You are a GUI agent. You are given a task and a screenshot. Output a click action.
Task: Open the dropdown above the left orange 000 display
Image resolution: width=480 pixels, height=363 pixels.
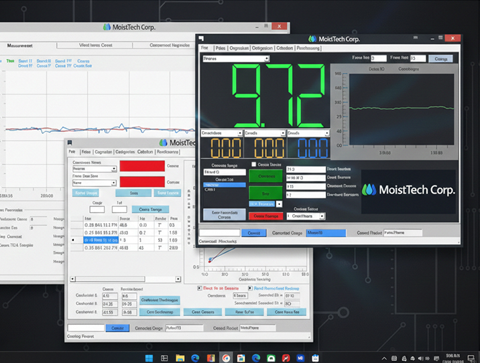[x=222, y=133]
